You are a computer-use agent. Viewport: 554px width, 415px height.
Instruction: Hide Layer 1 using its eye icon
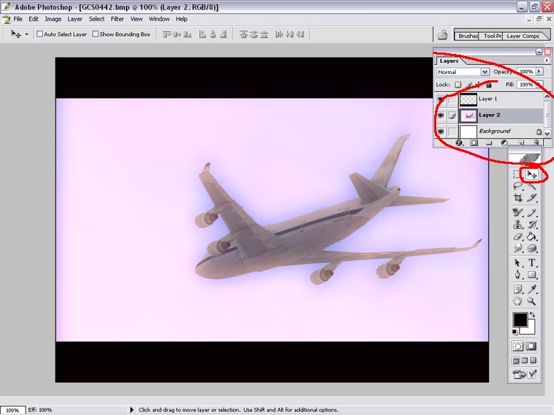[440, 100]
